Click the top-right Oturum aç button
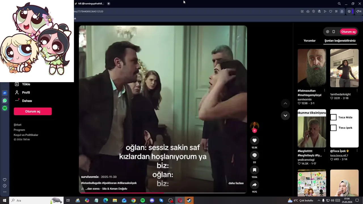Viewport: 363px width, 204px height. (348, 32)
